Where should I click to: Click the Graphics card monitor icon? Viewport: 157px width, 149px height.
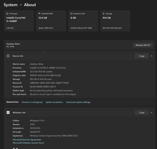pyautogui.click(x=72, y=13)
